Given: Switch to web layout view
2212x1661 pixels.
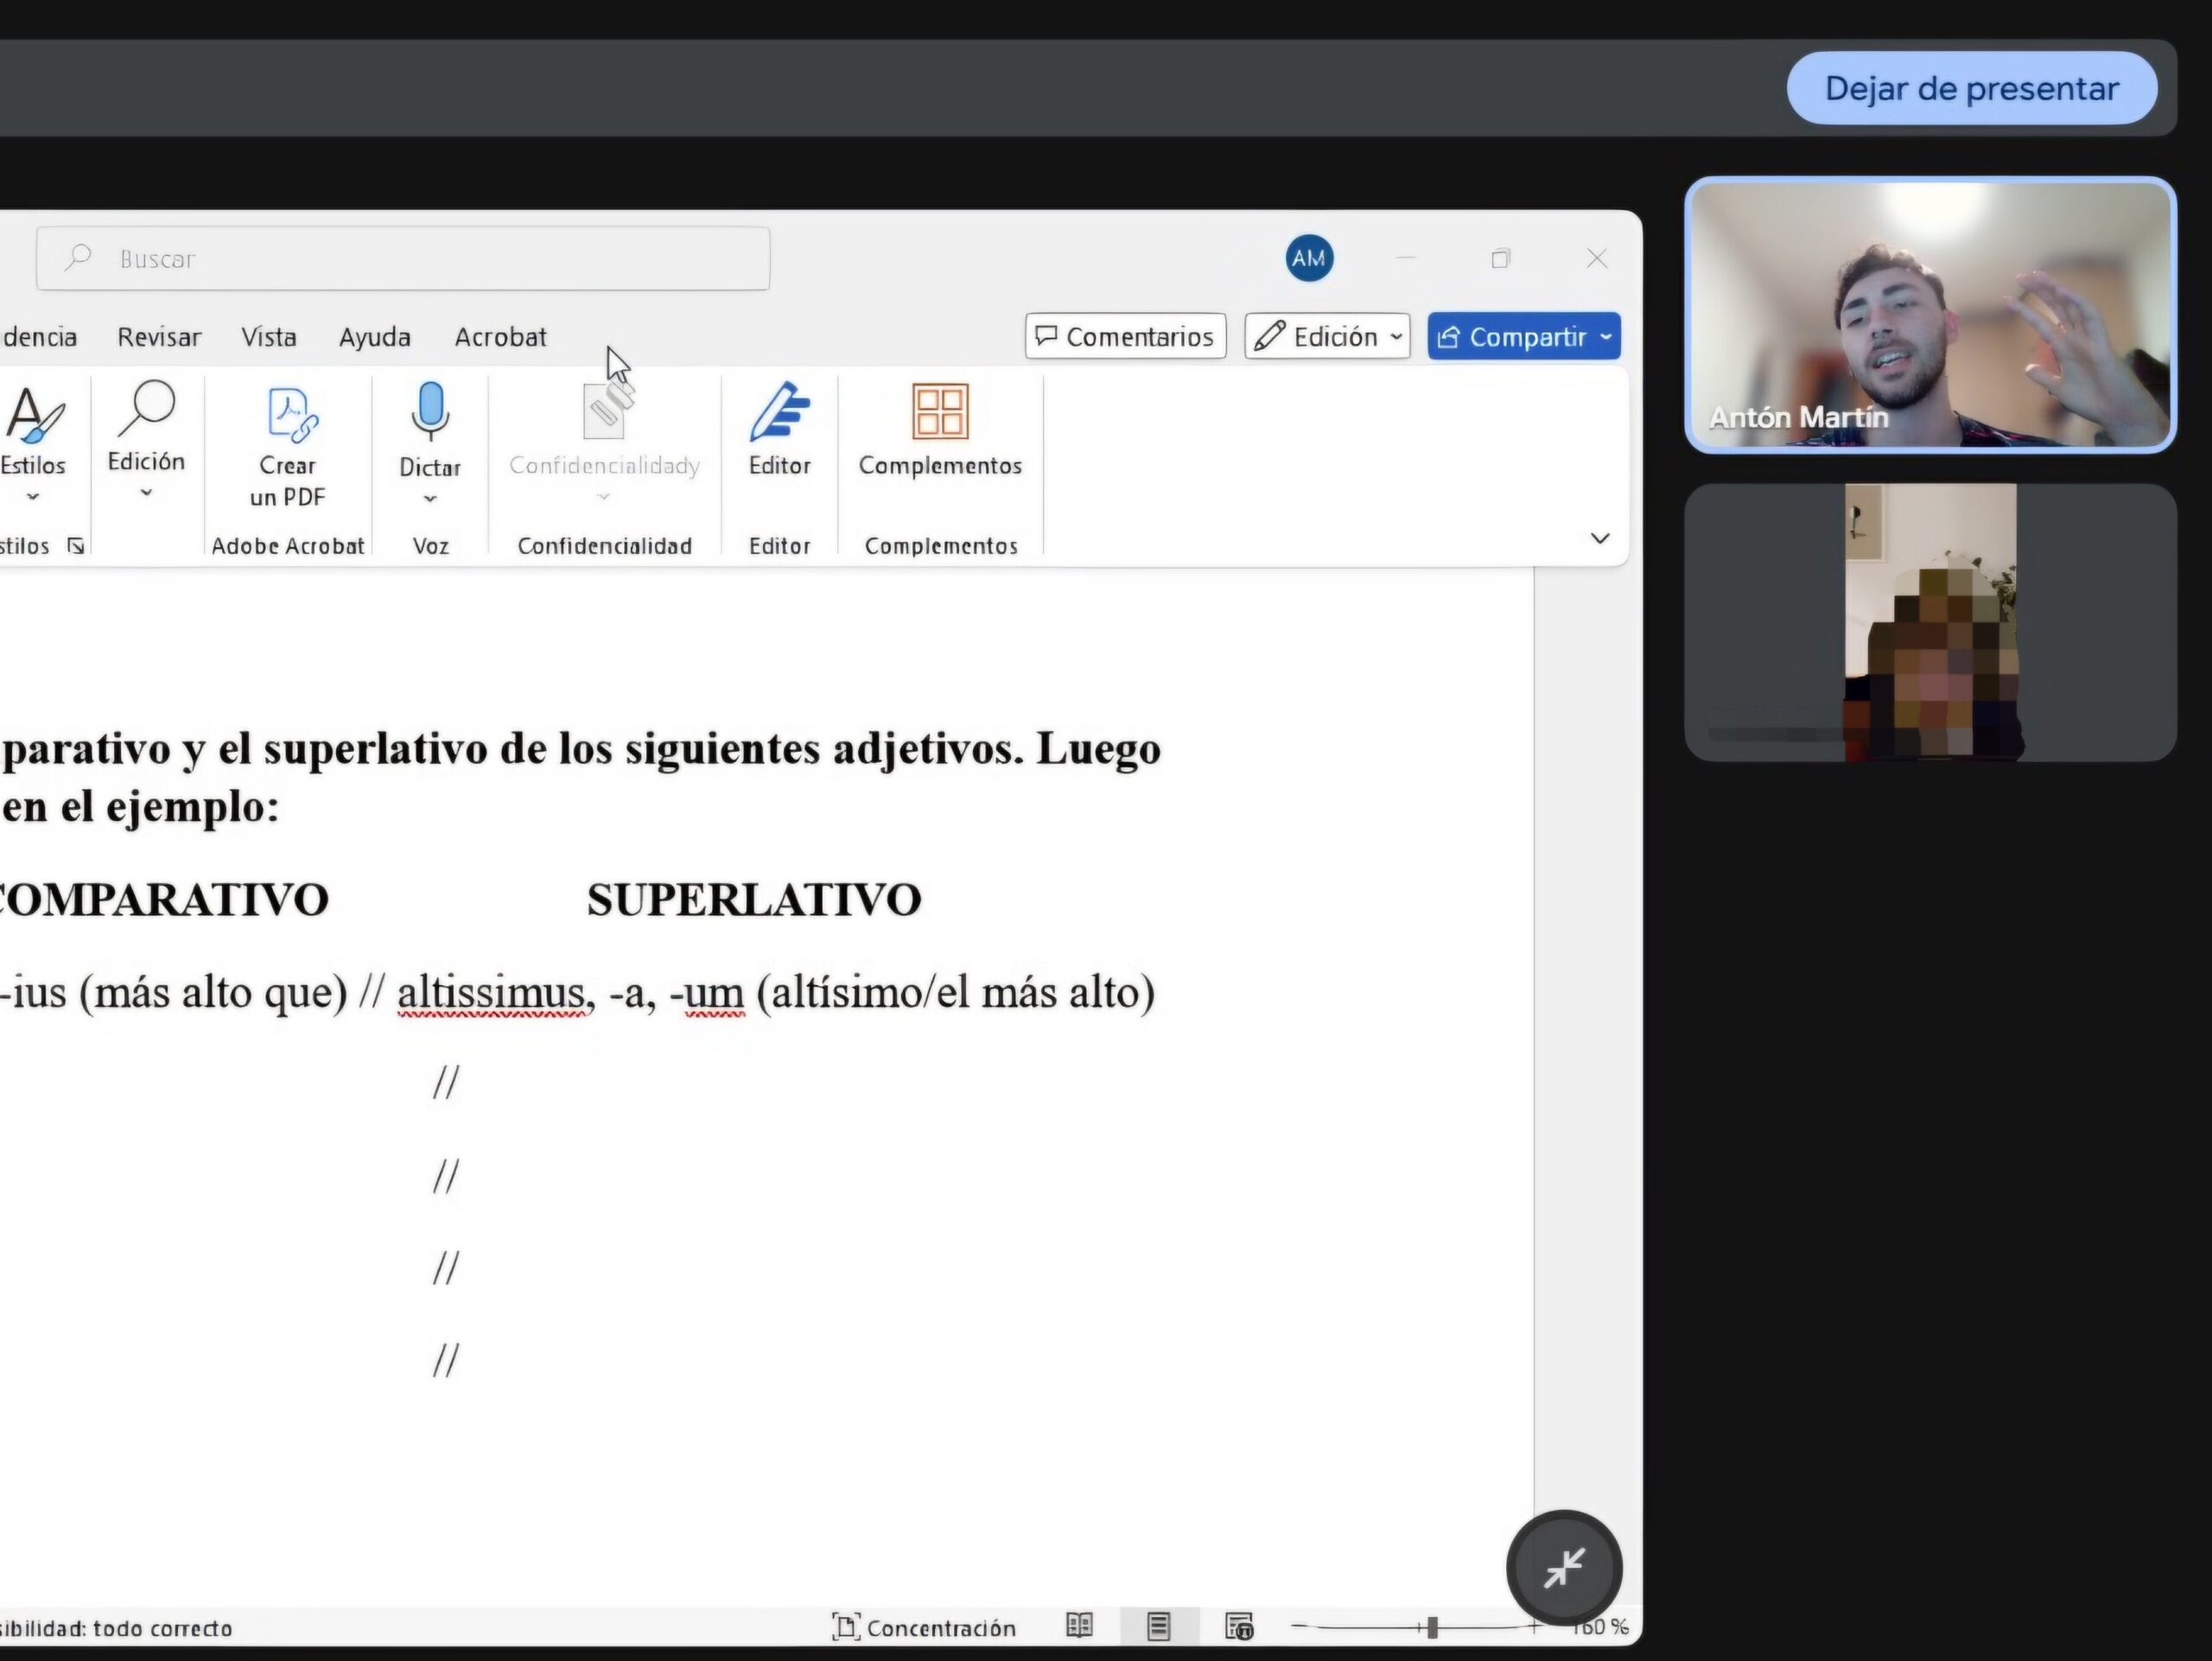Looking at the screenshot, I should tap(1238, 1627).
